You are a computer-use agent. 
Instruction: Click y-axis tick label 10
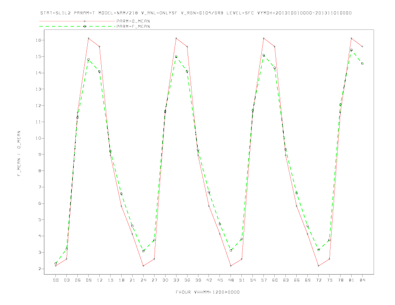[38, 138]
